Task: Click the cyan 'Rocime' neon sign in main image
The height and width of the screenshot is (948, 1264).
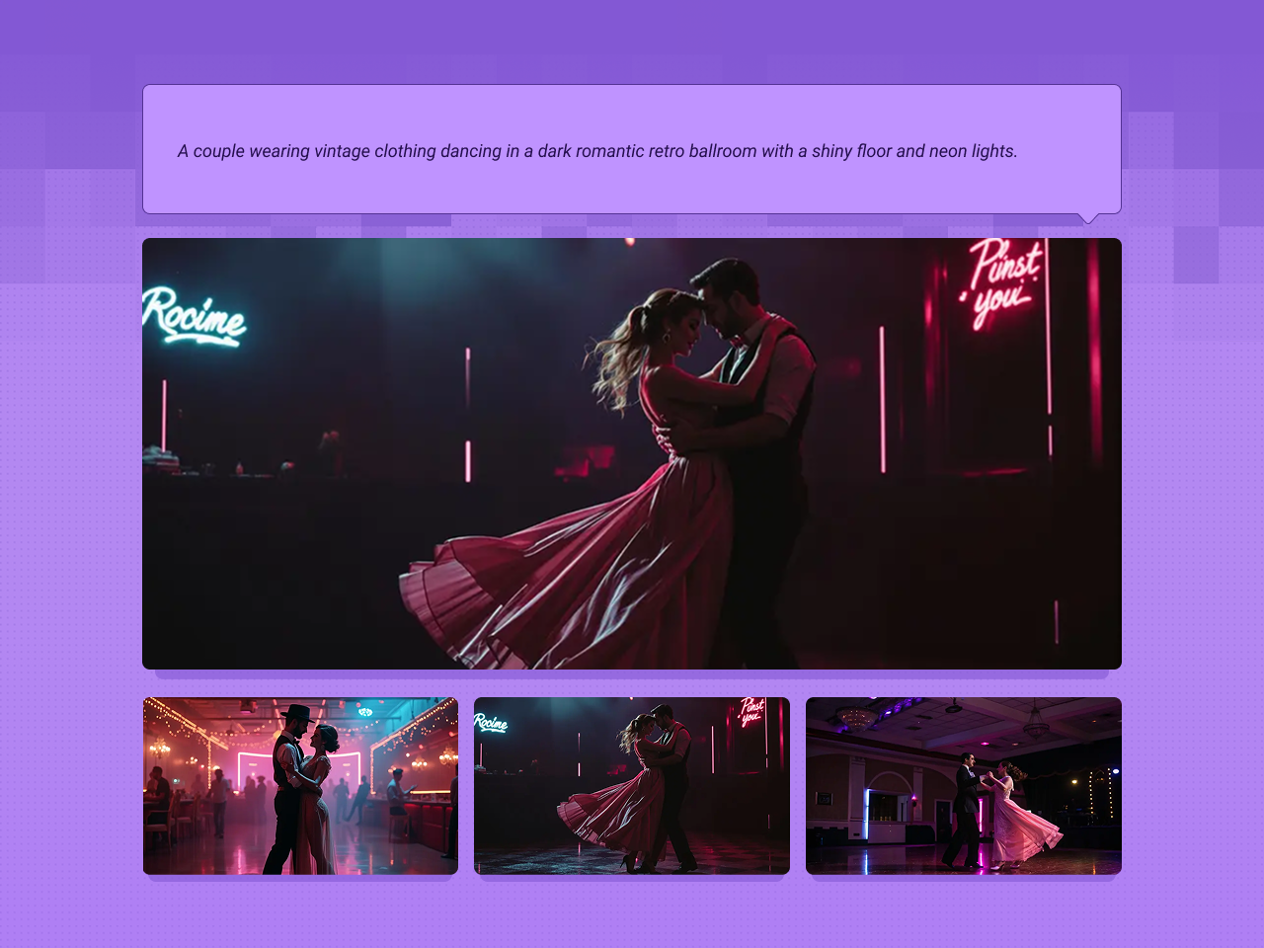Action: pyautogui.click(x=194, y=317)
